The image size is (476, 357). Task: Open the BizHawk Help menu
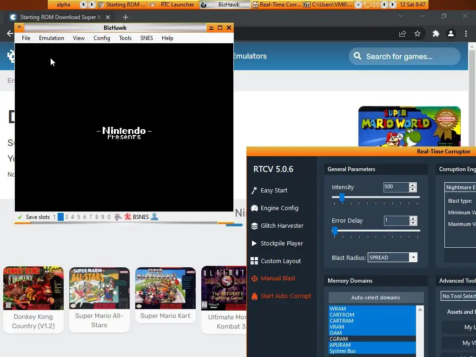[167, 38]
